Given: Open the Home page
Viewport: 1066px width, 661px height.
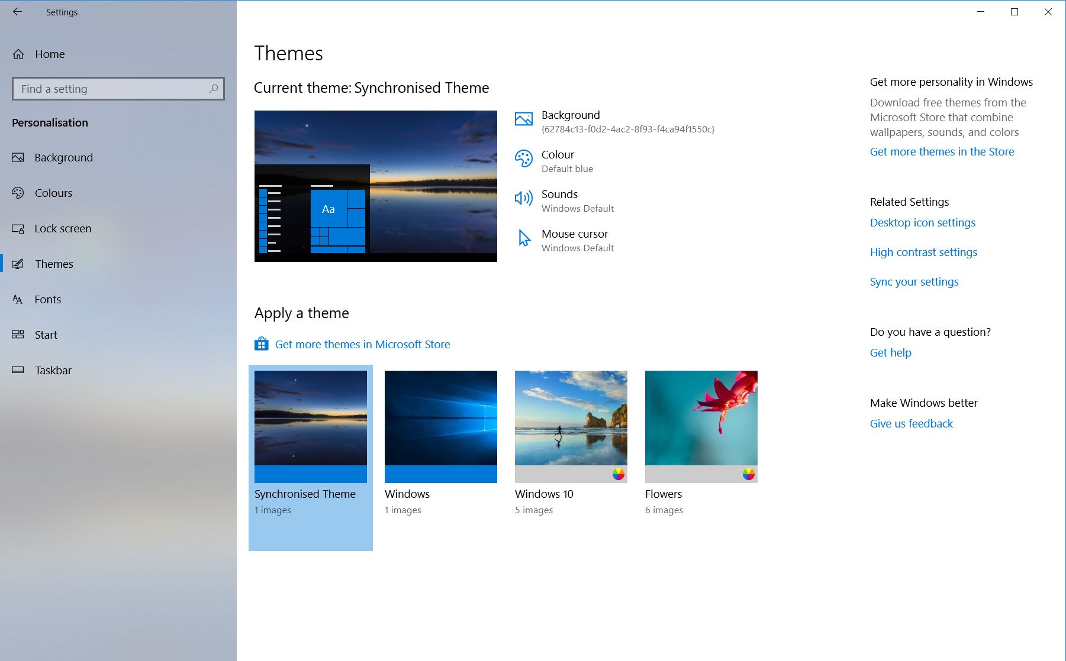Looking at the screenshot, I should pyautogui.click(x=118, y=54).
